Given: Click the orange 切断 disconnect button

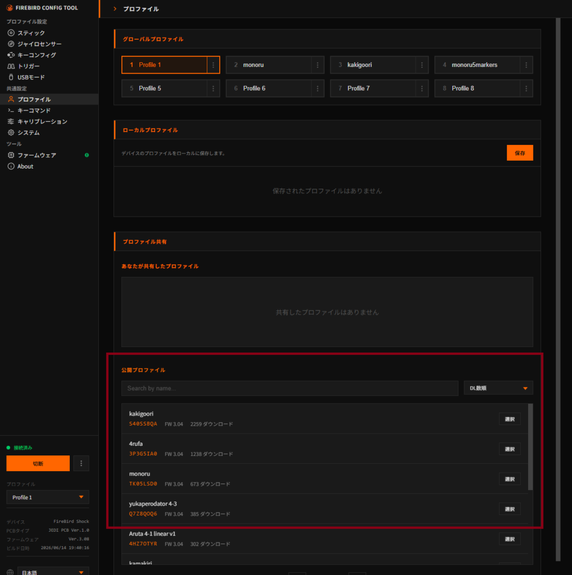Looking at the screenshot, I should point(38,463).
